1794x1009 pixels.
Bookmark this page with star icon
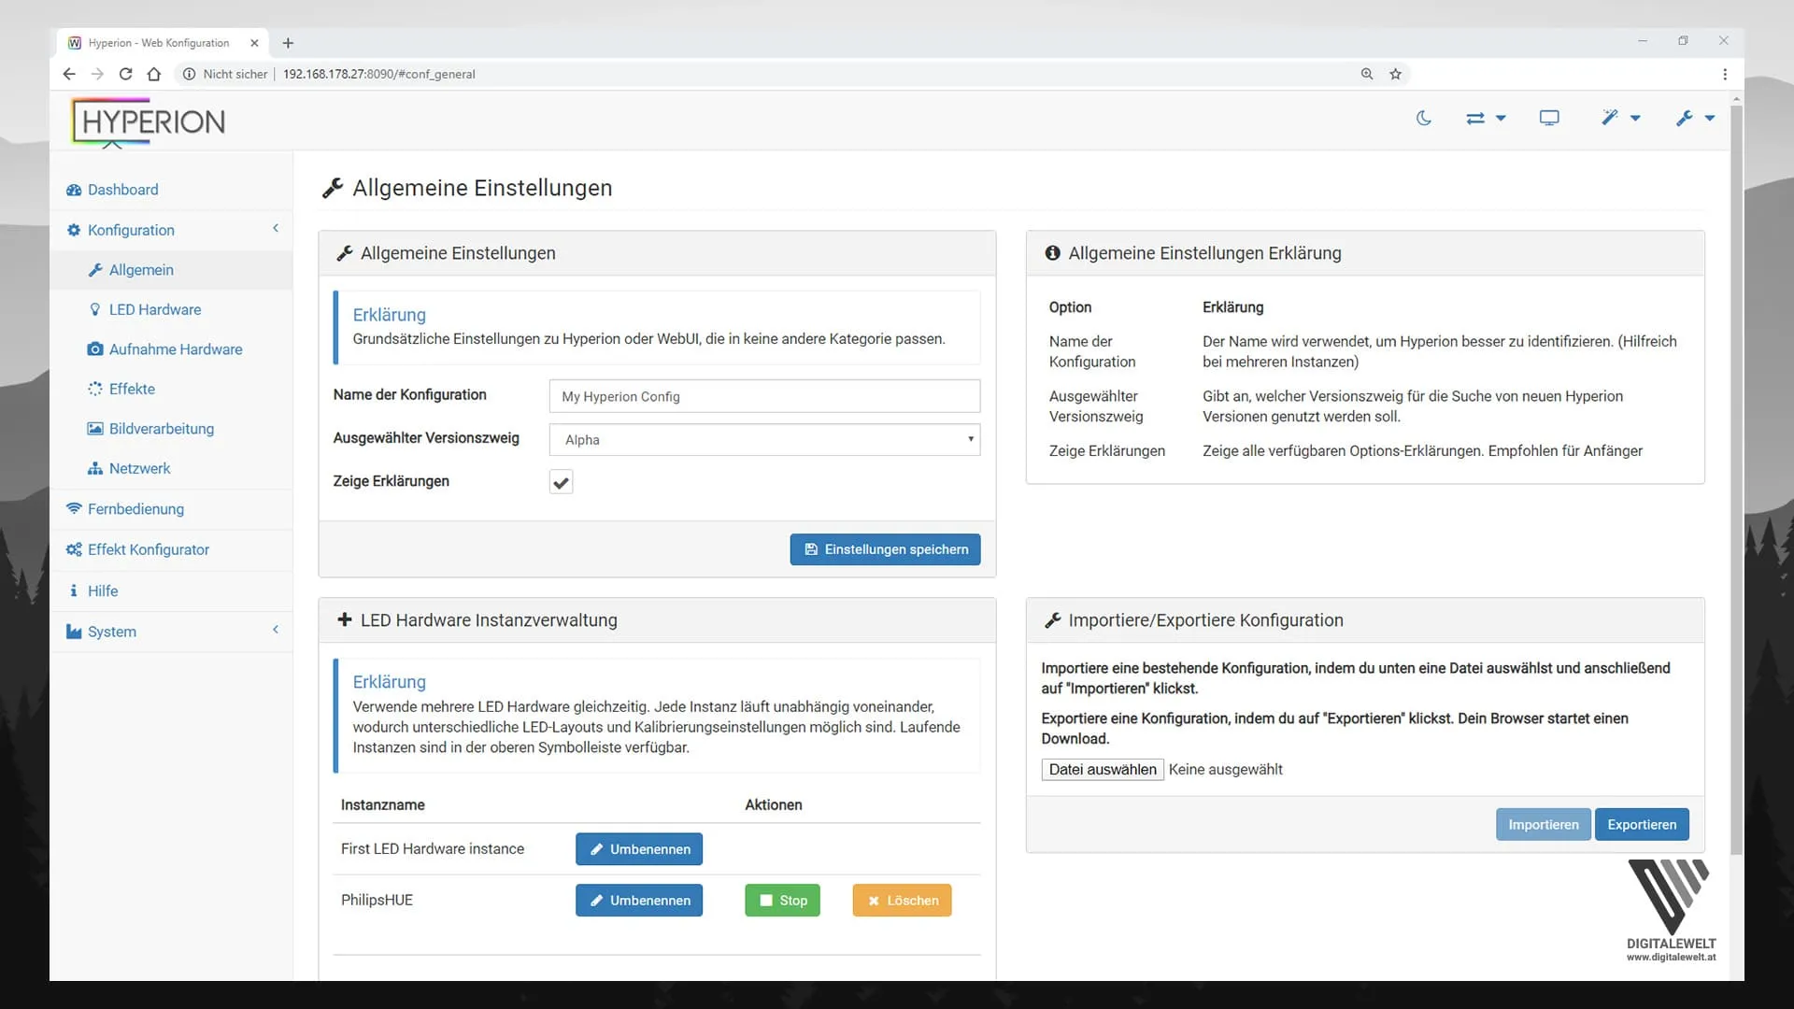tap(1395, 74)
